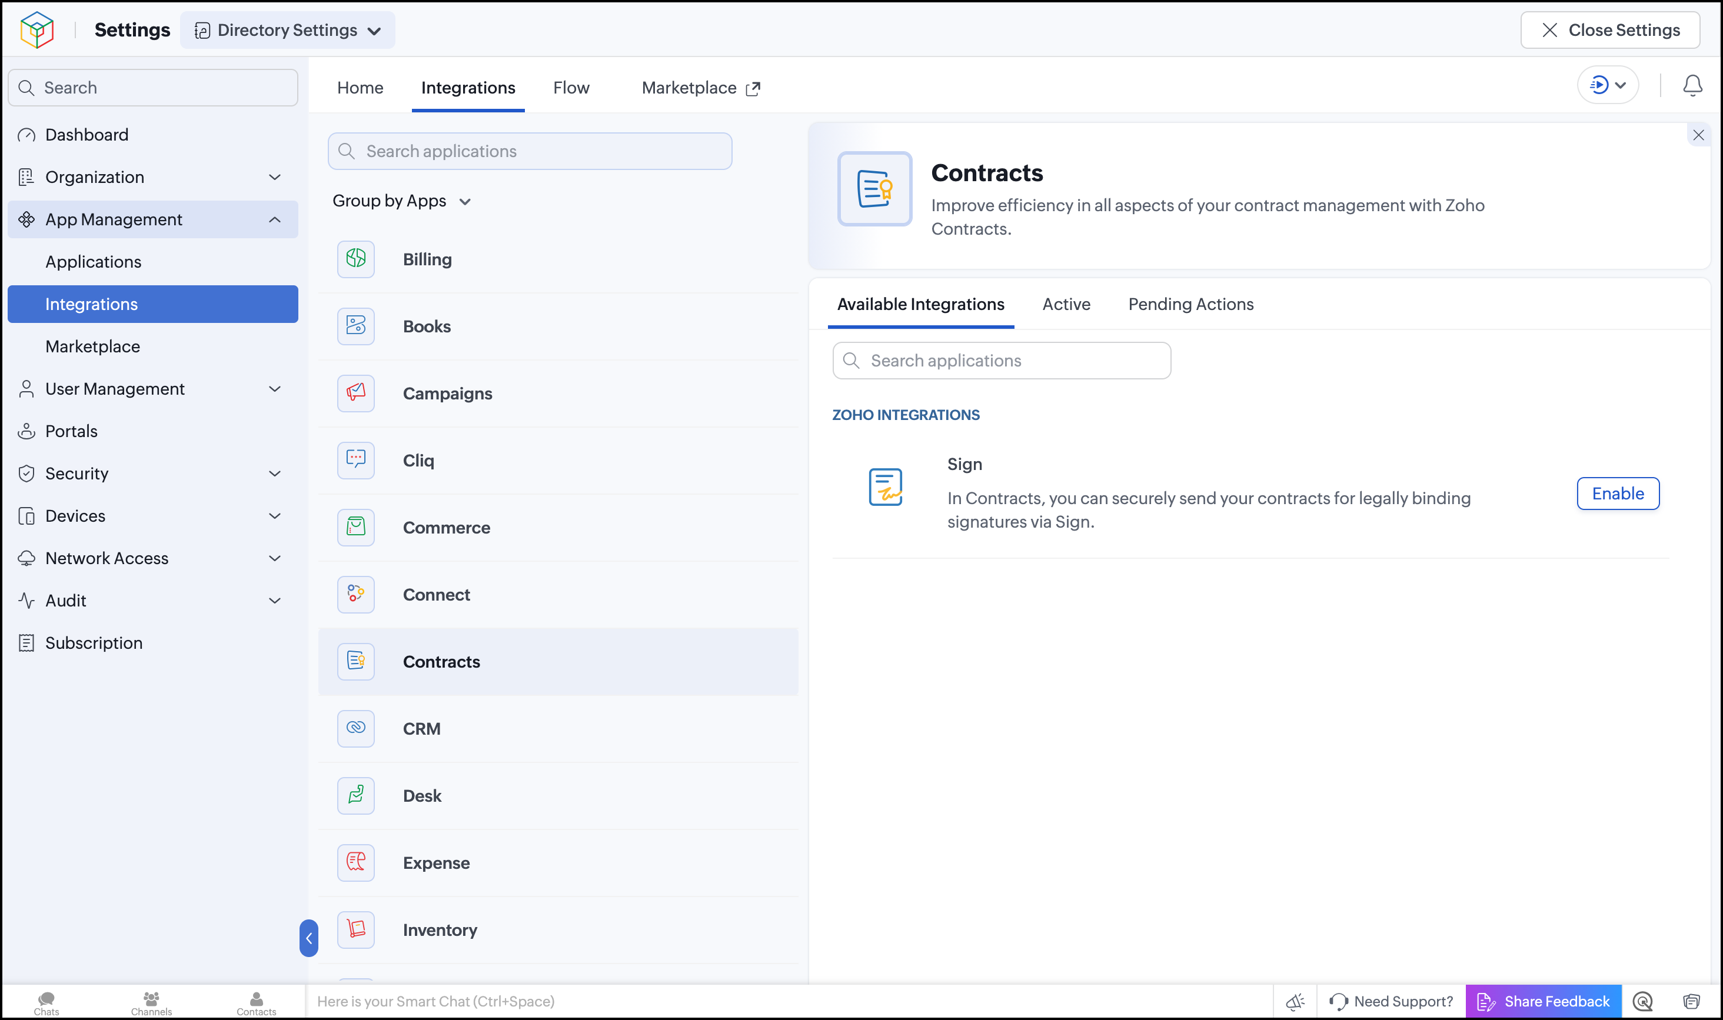Expand the Organization section
The width and height of the screenshot is (1723, 1020).
pos(152,176)
